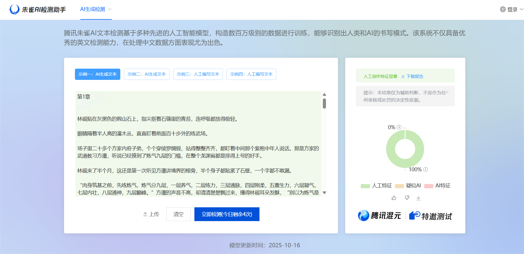Select 示例四：人工编写文本 example
This screenshot has height=254, width=524.
tap(251, 74)
